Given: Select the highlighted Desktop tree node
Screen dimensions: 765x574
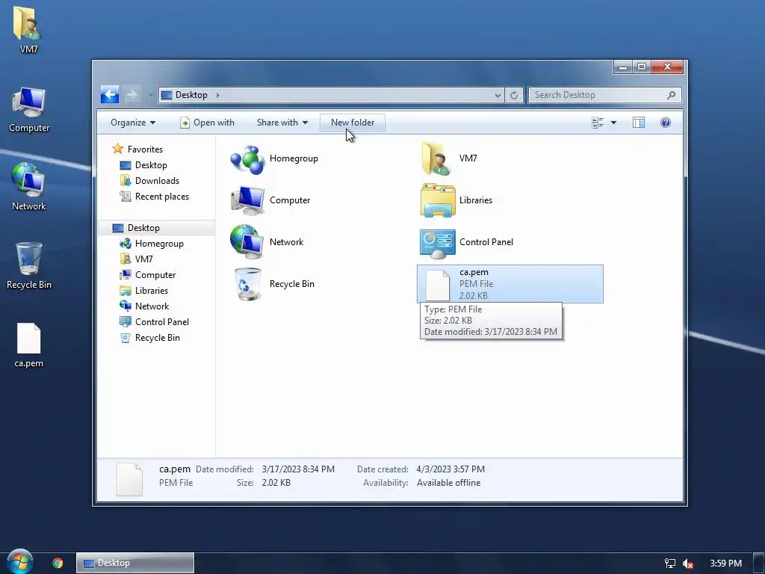Looking at the screenshot, I should click(156, 228).
